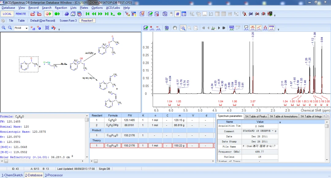Go to the next database record
Image resolution: width=331 pixels, height=178 pixels.
click(100, 14)
